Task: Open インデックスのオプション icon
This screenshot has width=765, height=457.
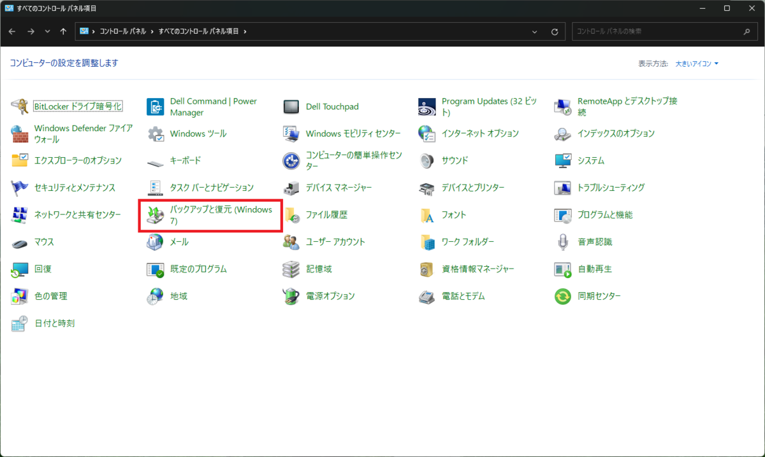Action: click(x=563, y=134)
